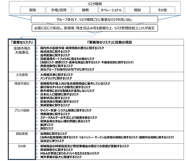Screen dimensions: 186x161
Task: Click 医療技術の発展に関するリスク line
Action: tap(59, 101)
